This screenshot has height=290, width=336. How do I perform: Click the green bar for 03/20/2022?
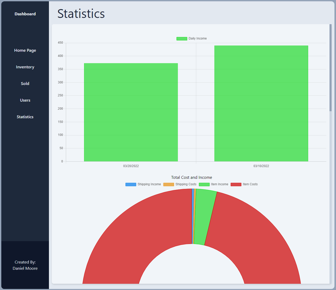(131, 112)
